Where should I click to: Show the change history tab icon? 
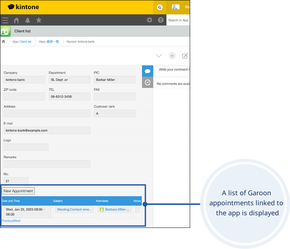[148, 82]
